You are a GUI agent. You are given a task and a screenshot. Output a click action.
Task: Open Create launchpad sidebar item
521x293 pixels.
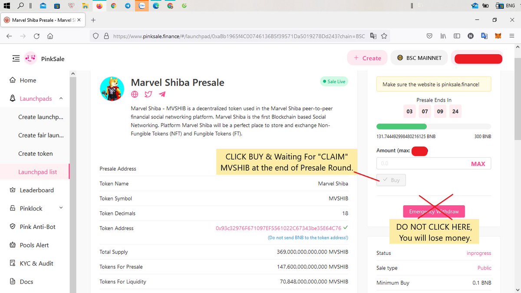click(41, 117)
